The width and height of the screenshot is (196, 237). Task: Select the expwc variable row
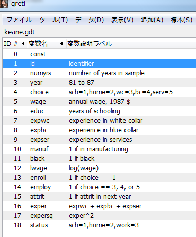click(100, 120)
